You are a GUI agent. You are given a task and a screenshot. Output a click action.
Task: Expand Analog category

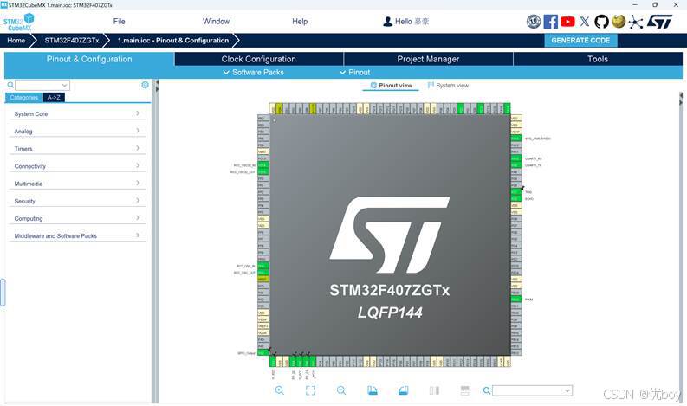[x=77, y=132]
